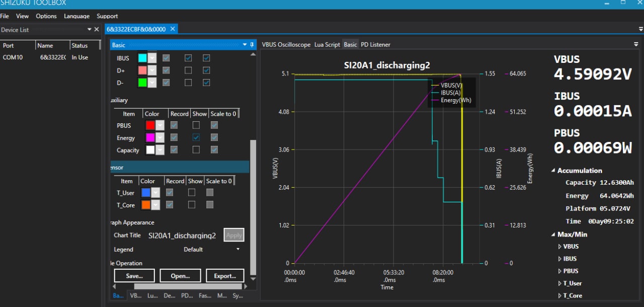Open the PBUS color dropdown arrow
644x307 pixels.
pyautogui.click(x=160, y=125)
